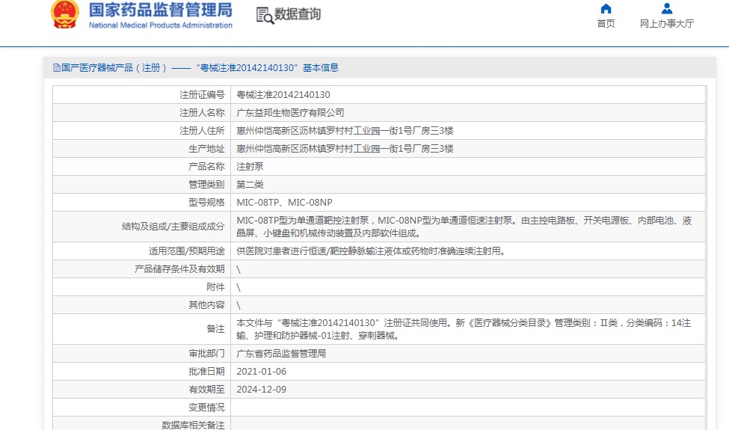
Task: Select the 审批部门 label
Action: pyautogui.click(x=206, y=354)
